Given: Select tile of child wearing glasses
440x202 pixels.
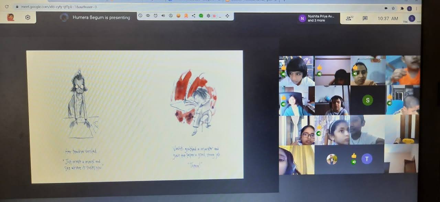Looking at the screenshot, I should point(297,130).
